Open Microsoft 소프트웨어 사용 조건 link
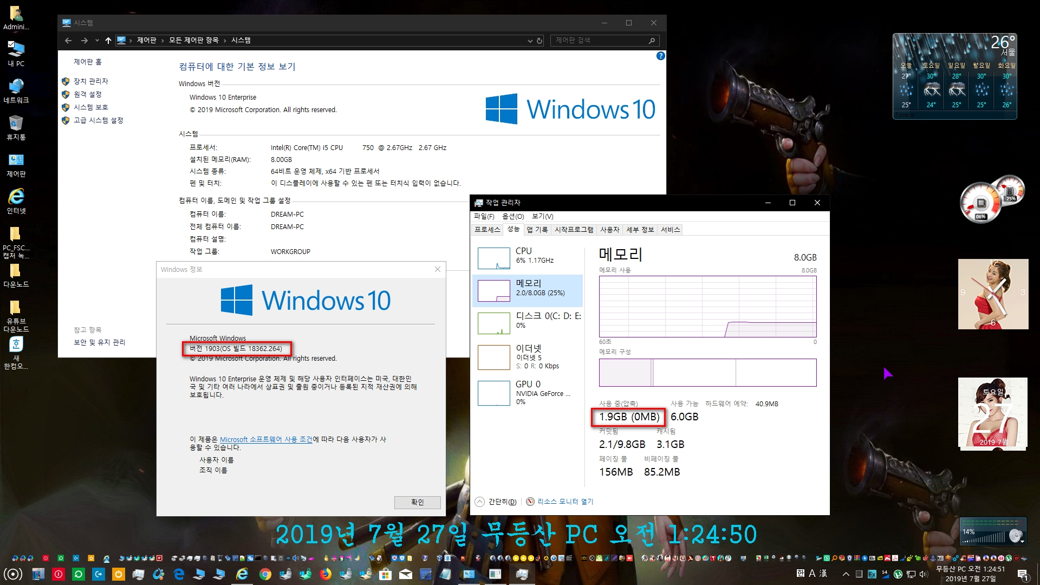Image resolution: width=1040 pixels, height=585 pixels. [x=266, y=439]
